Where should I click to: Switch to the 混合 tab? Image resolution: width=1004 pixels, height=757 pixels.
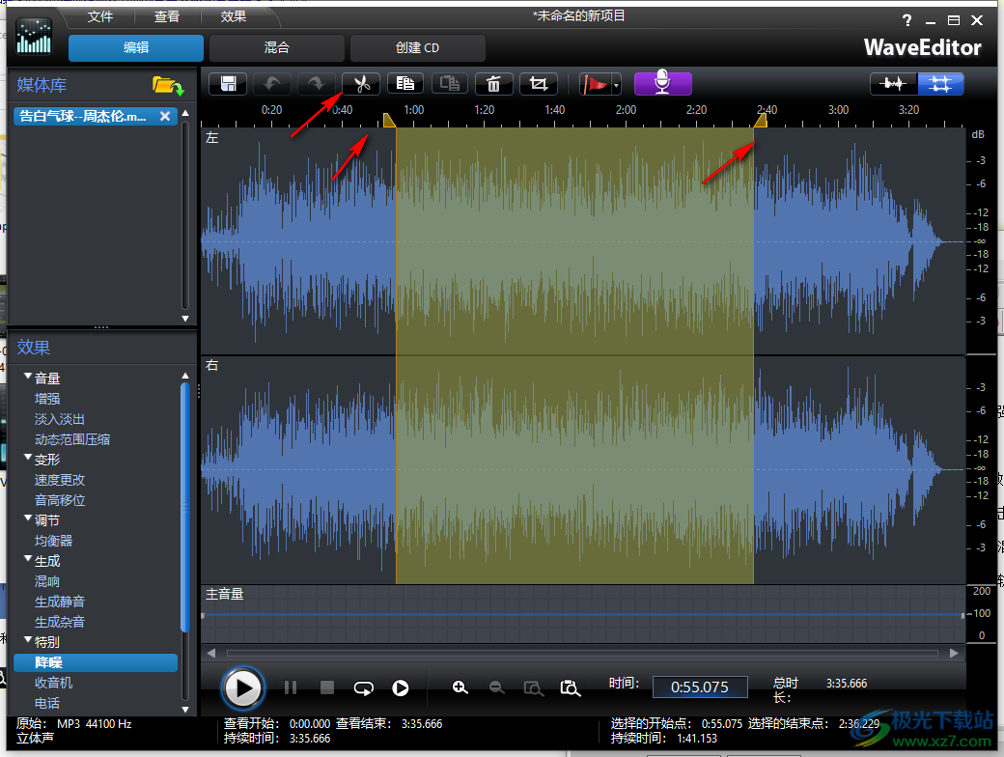pos(276,47)
